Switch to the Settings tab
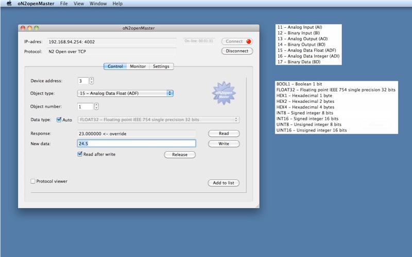 (x=161, y=66)
